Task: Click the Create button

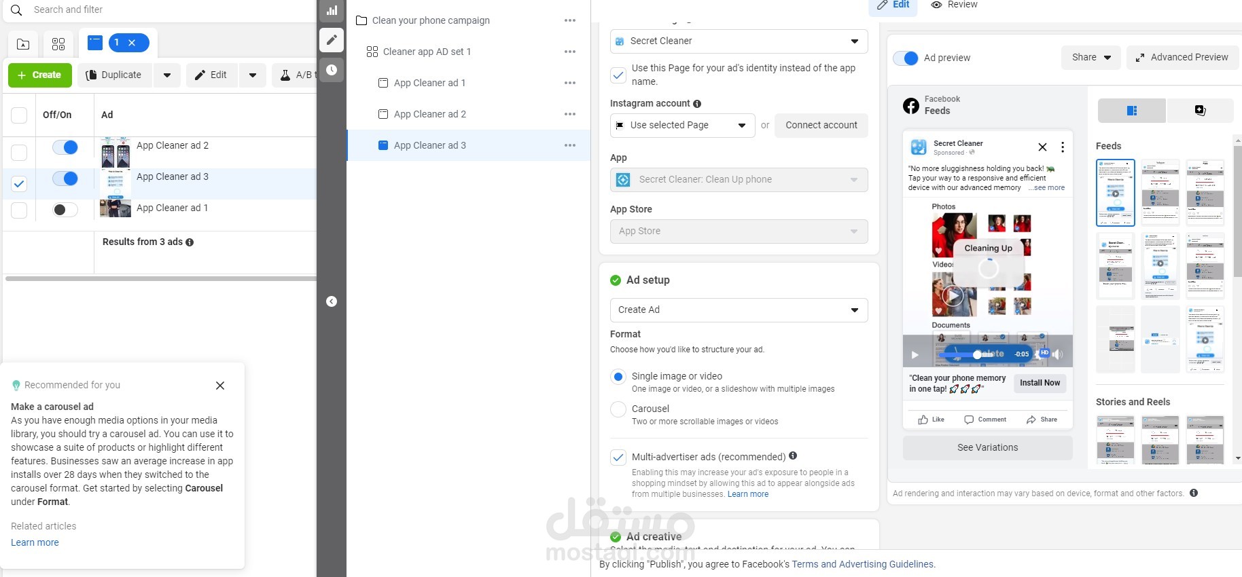Action: point(39,75)
